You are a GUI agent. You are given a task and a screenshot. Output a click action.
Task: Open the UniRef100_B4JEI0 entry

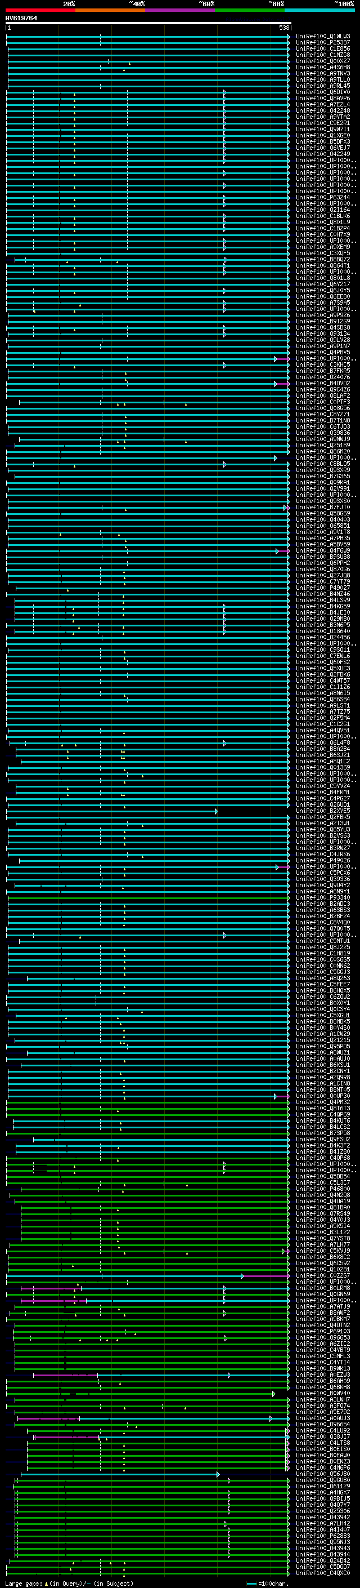pos(323,612)
